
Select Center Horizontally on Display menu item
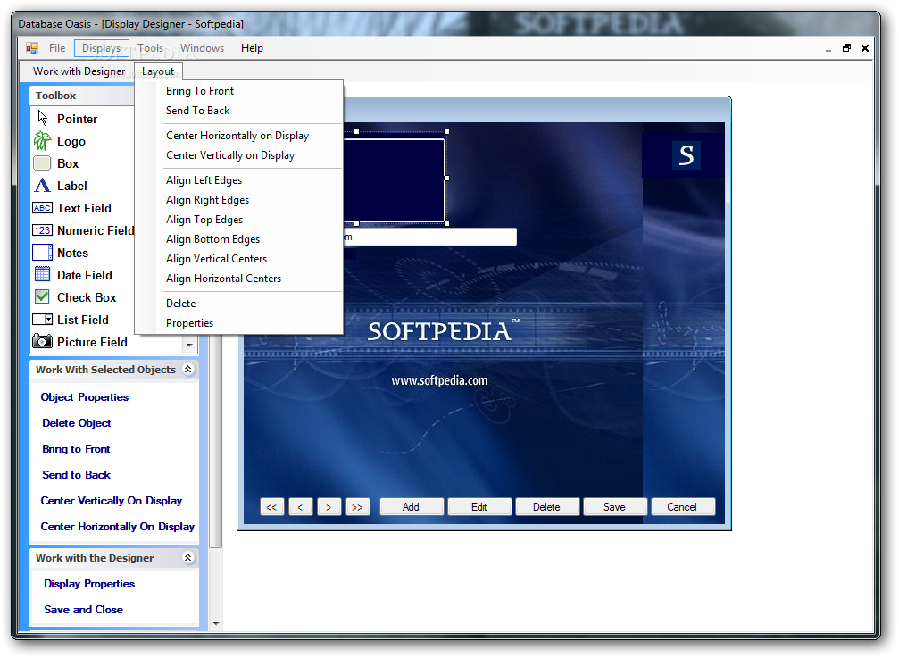(x=237, y=136)
